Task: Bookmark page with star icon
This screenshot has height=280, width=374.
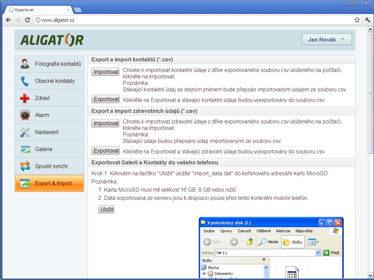Action: (357, 20)
